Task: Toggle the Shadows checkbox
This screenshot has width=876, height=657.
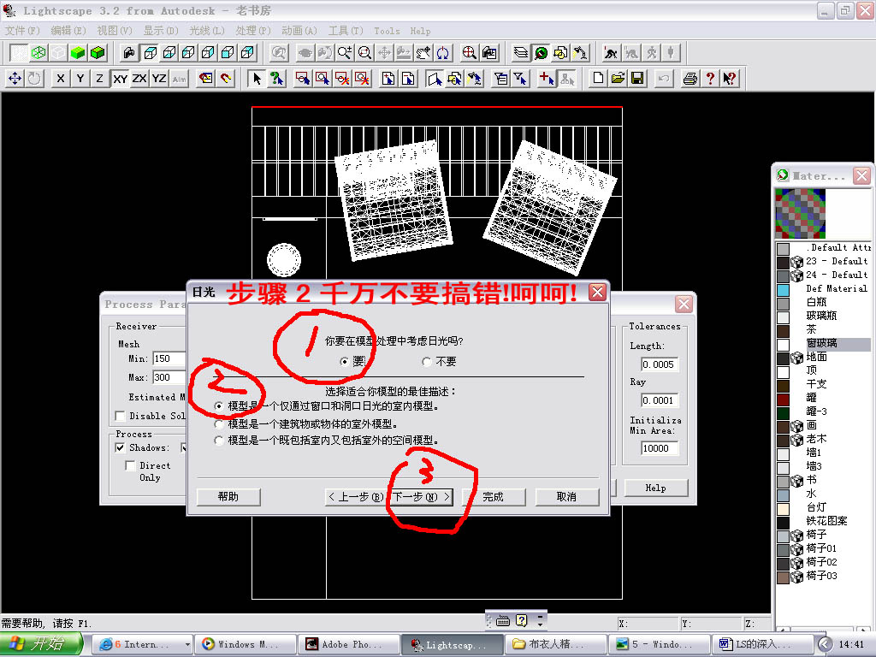Action: [x=121, y=447]
